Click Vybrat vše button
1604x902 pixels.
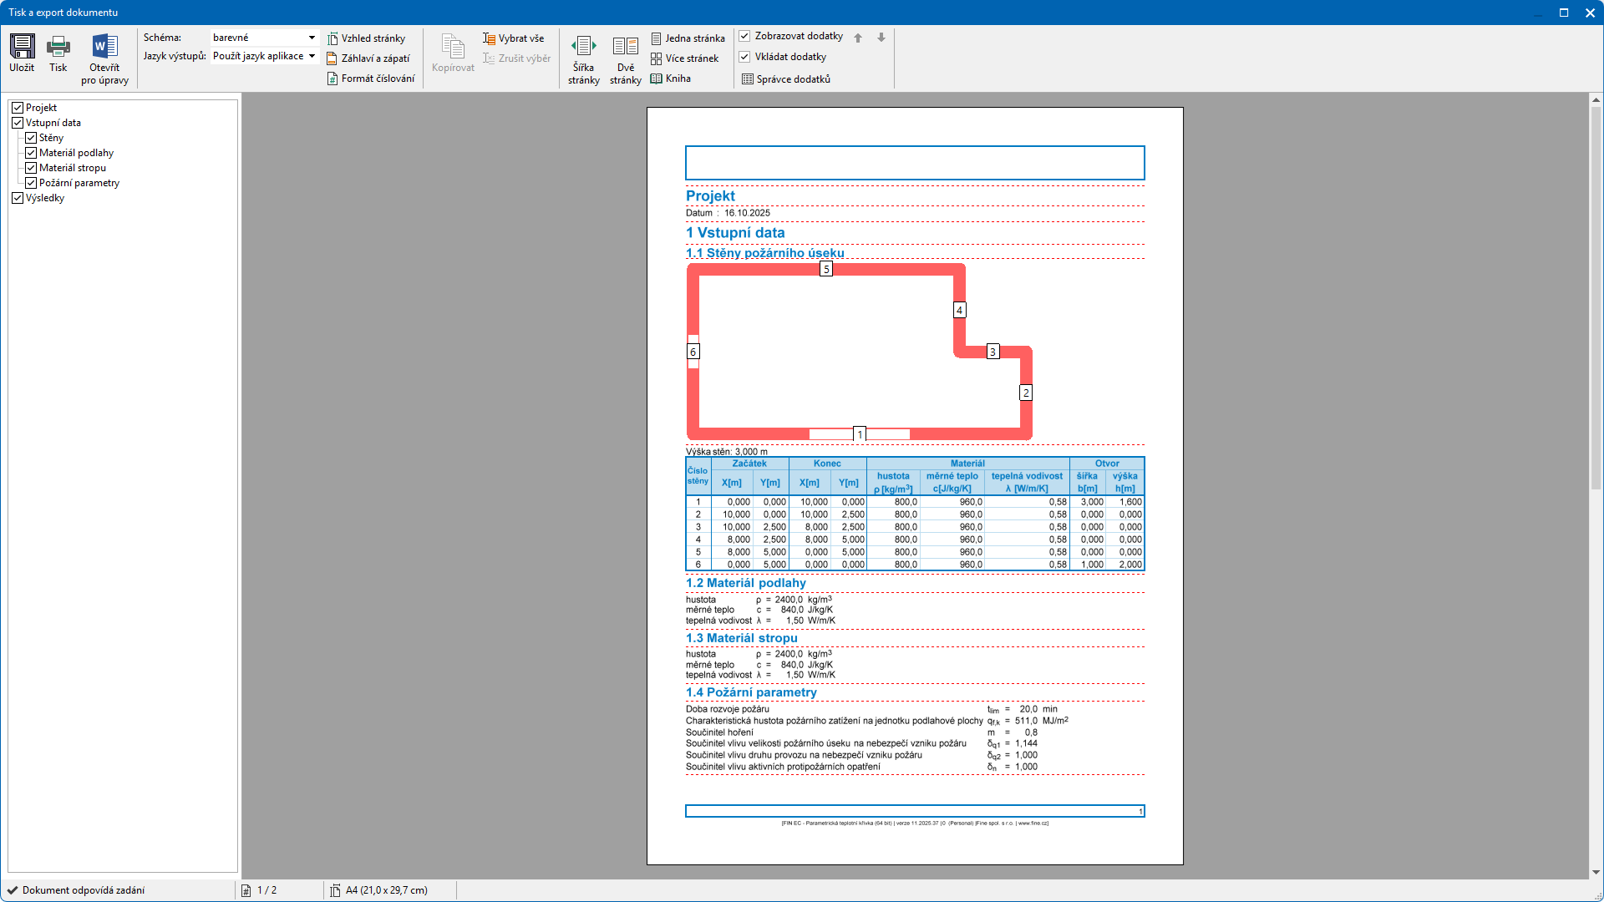[513, 38]
